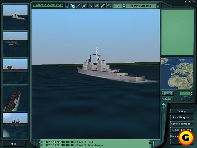Open the Chat button
Screen dimensions: 197x148
[14, 144]
